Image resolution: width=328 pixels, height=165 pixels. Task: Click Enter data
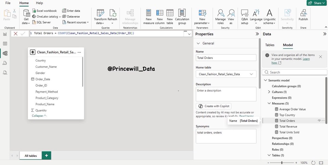[x=71, y=11]
